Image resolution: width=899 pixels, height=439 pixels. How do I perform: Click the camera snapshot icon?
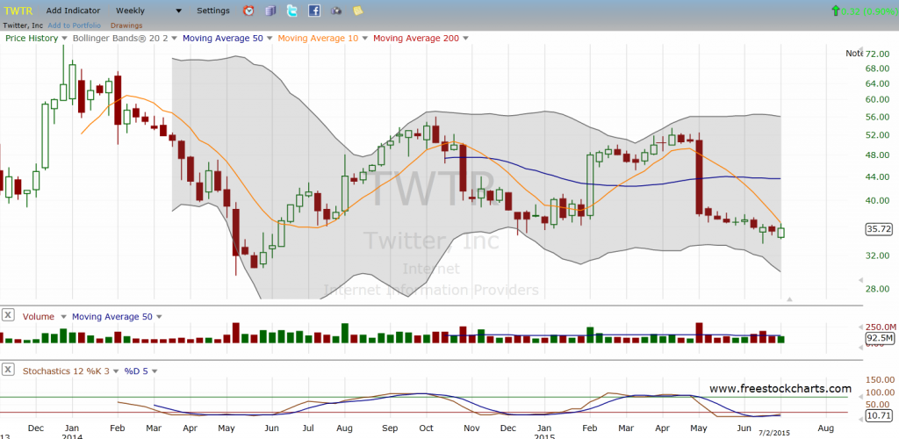pyautogui.click(x=336, y=11)
